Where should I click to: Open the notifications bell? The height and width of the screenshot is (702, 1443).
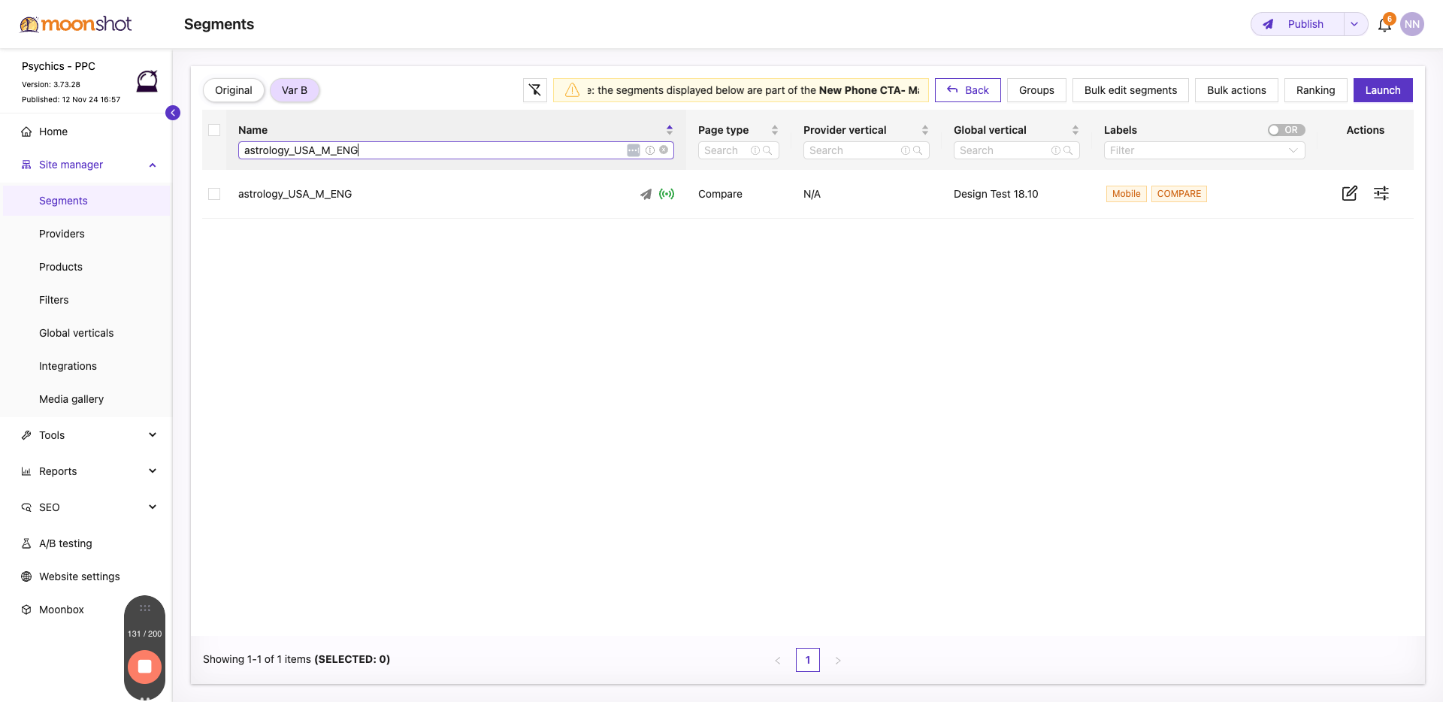[1384, 25]
